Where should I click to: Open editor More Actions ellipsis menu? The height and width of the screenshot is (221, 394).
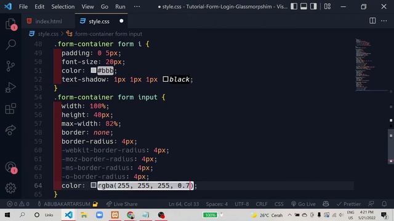[384, 21]
